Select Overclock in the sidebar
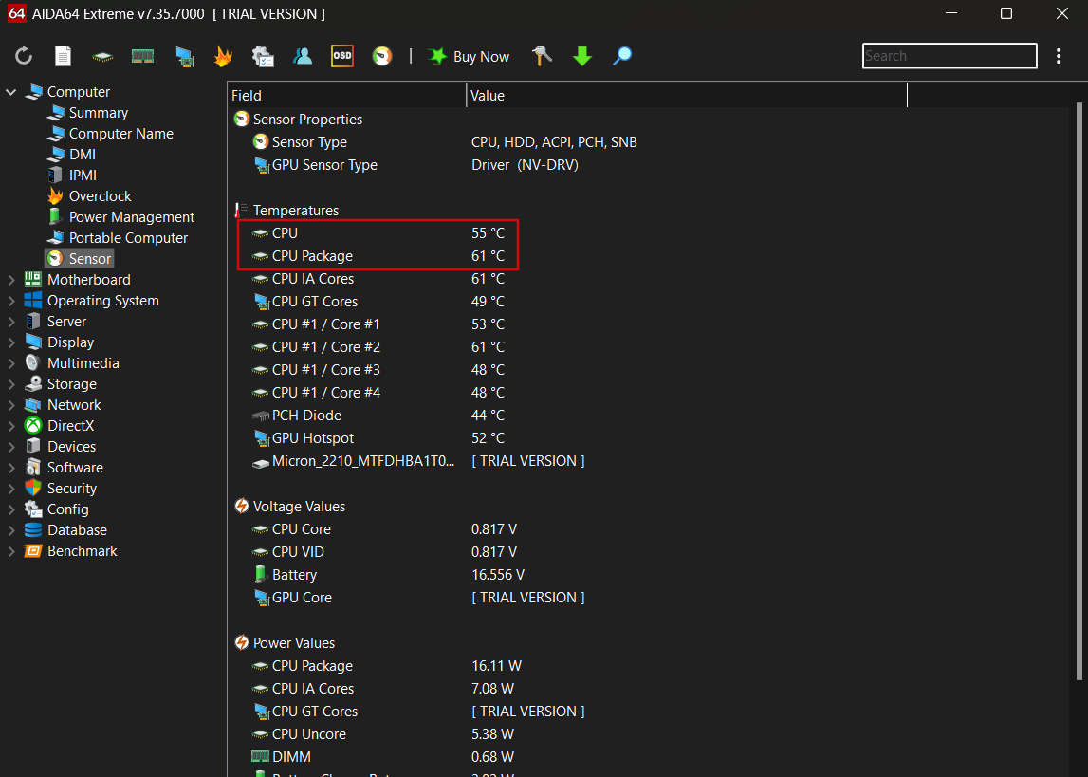The image size is (1088, 777). click(x=100, y=196)
